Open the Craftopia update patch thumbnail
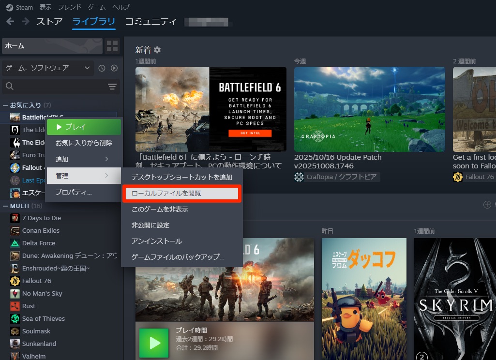 tap(369, 109)
